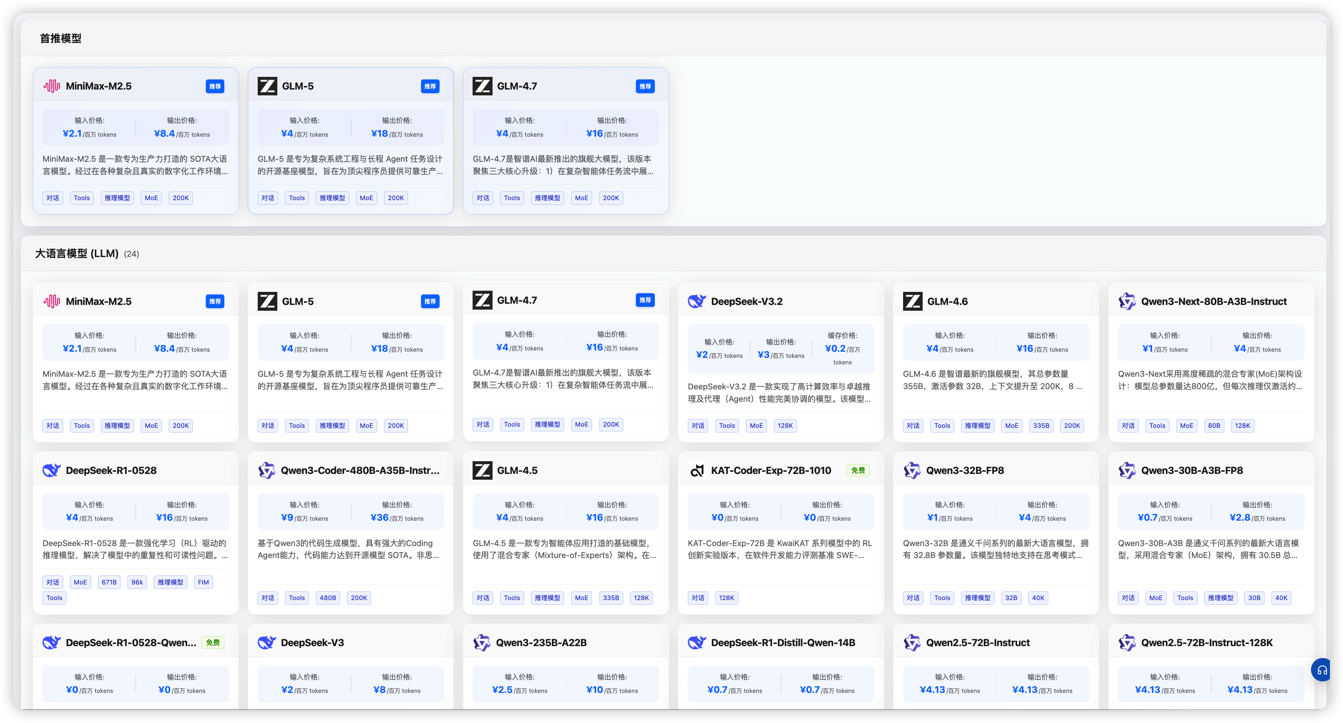Click the free badge on KAT-Coder-Exp-72B-1010

[858, 470]
